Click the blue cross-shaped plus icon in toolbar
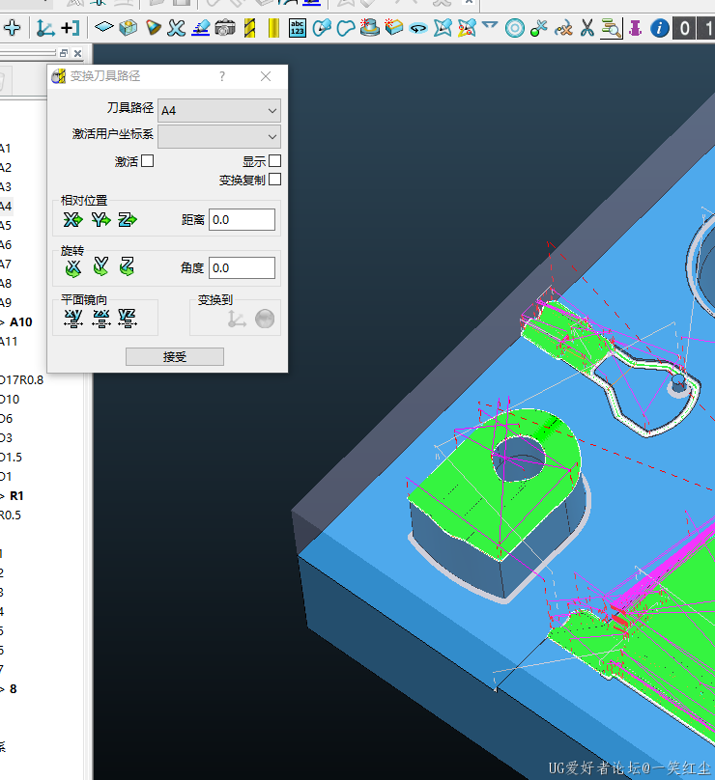Screen dimensions: 715x780 tap(12, 28)
